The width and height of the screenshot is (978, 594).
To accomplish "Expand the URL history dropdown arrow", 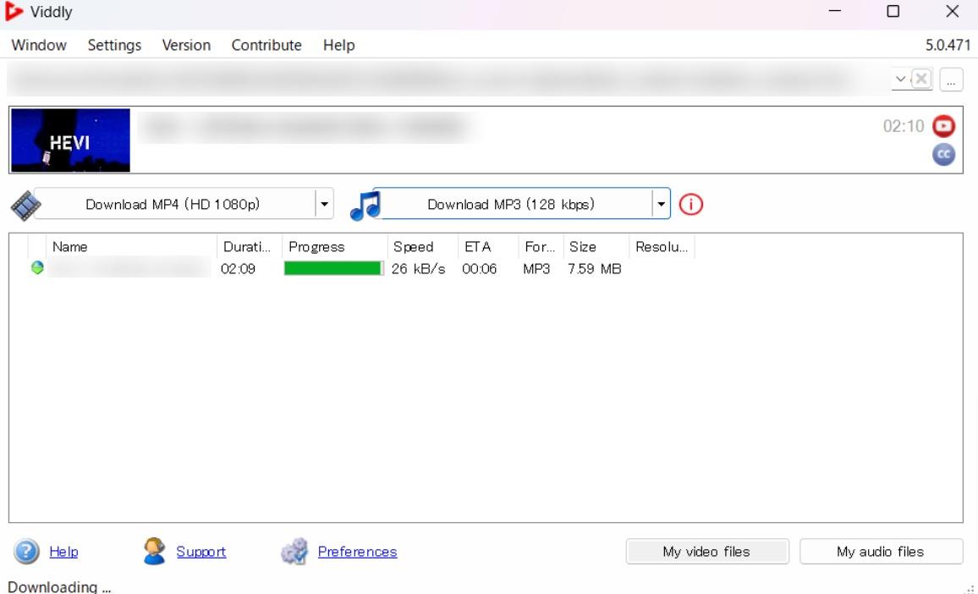I will pos(900,80).
